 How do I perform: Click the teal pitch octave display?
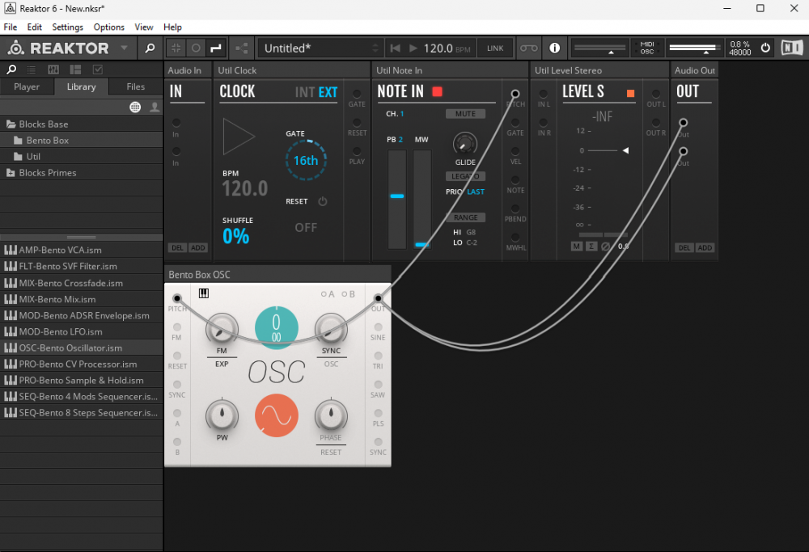point(277,328)
